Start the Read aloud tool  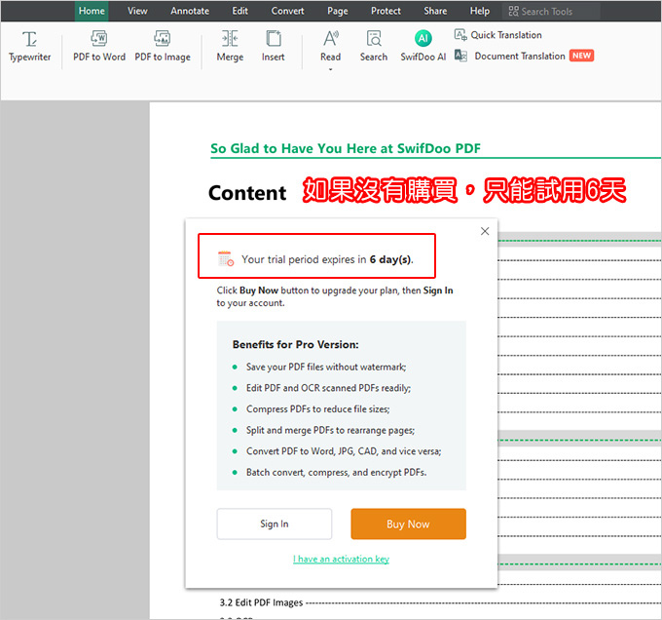(x=331, y=46)
